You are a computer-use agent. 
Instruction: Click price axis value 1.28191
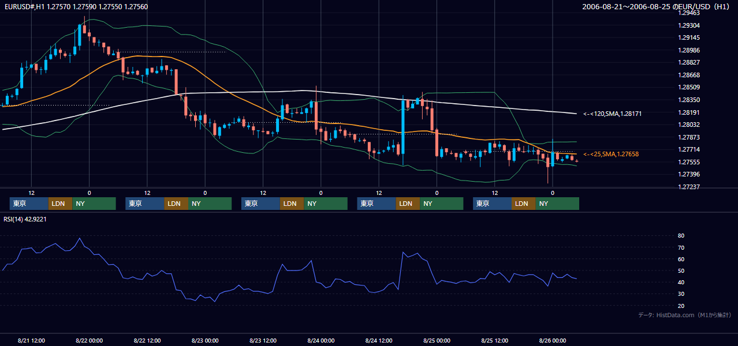tap(688, 112)
